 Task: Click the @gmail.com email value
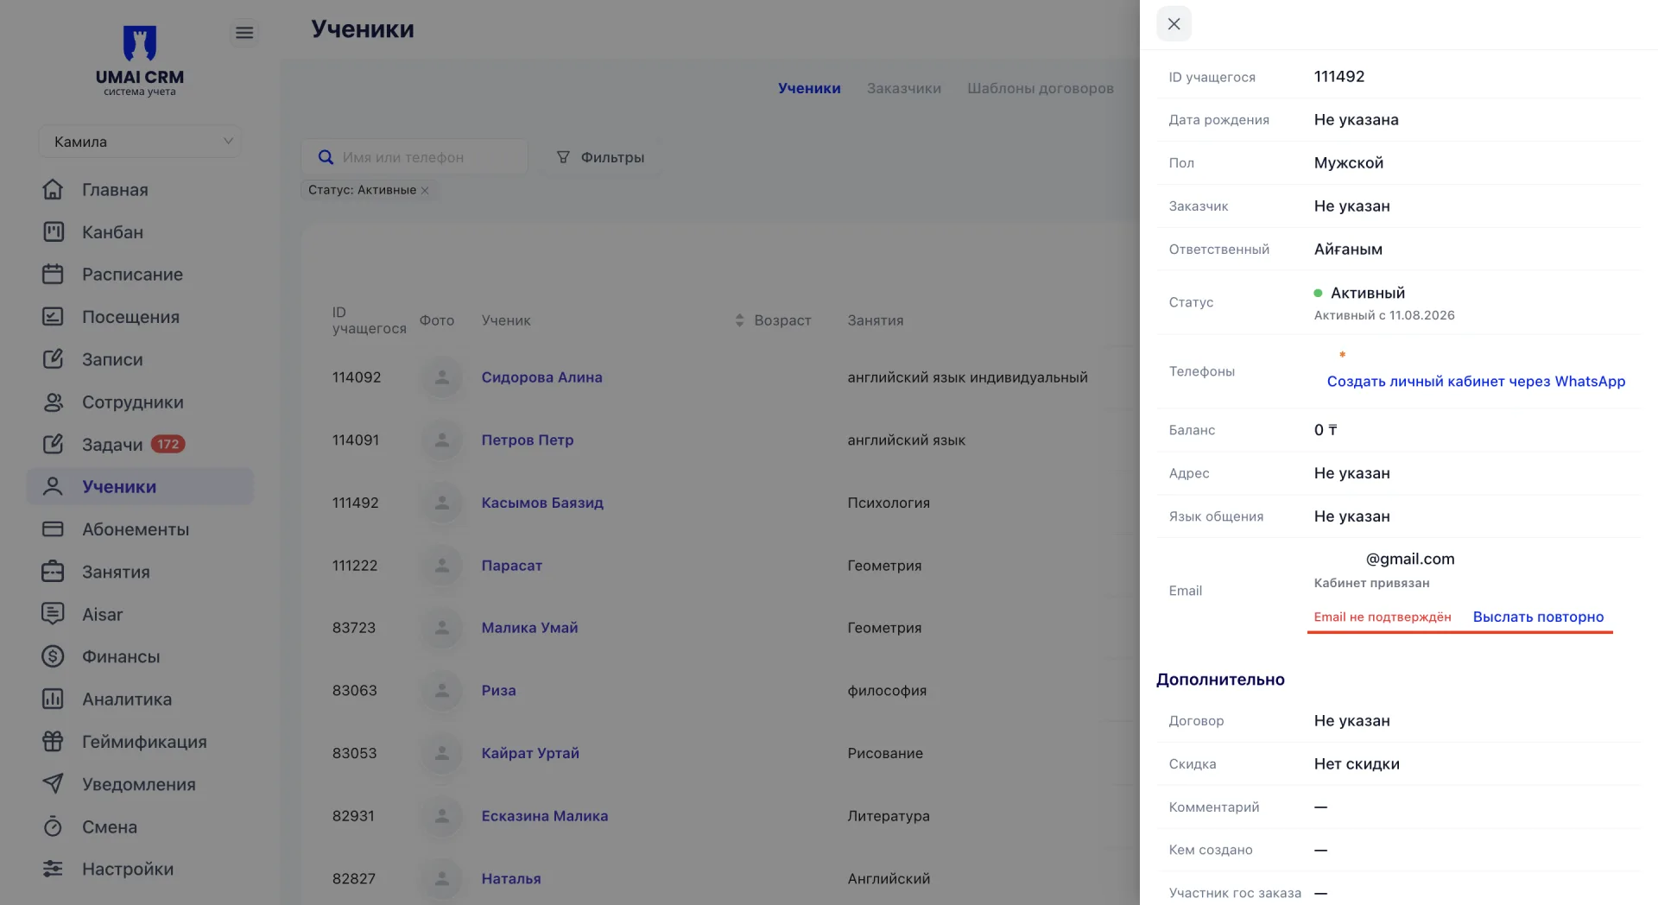1409,559
